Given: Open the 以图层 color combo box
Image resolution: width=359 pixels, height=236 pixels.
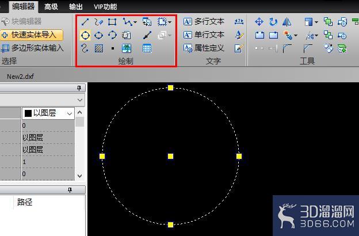Looking at the screenshot, I should pyautogui.click(x=48, y=113).
